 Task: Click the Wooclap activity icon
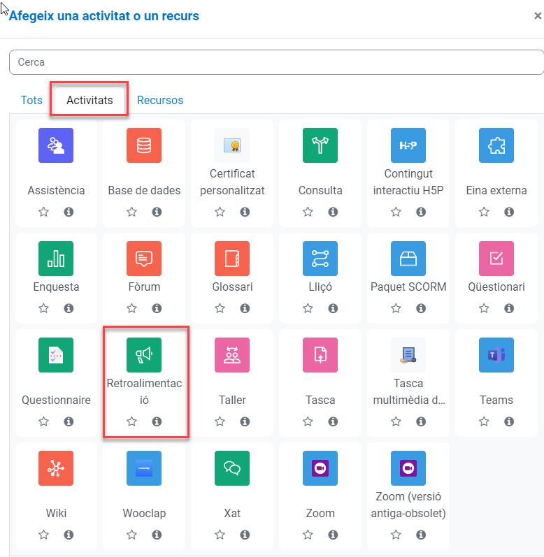coord(144,468)
